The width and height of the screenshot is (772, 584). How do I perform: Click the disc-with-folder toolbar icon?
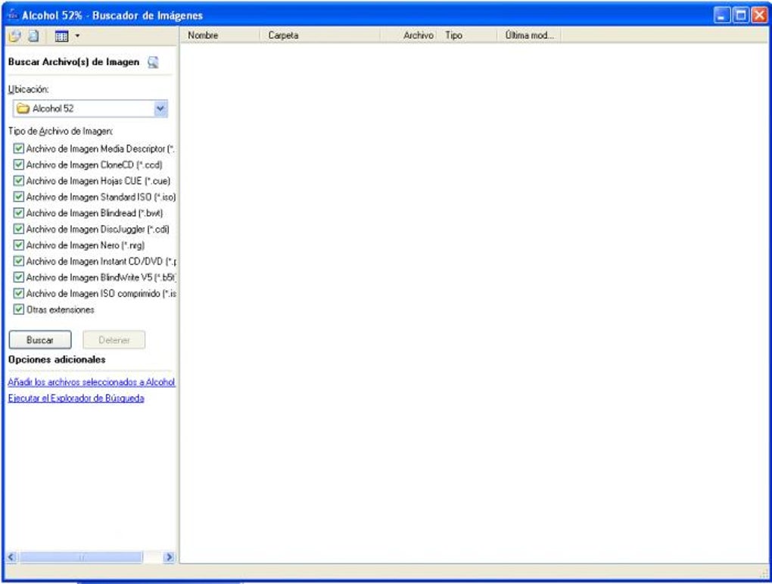(15, 36)
